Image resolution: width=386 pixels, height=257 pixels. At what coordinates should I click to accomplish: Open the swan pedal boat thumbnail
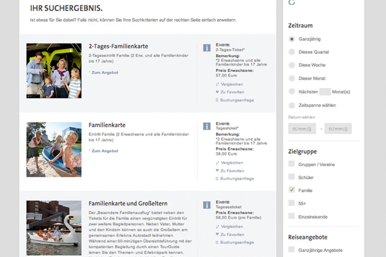pos(54,228)
